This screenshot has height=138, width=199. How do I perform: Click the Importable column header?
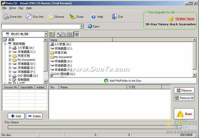[27, 87]
